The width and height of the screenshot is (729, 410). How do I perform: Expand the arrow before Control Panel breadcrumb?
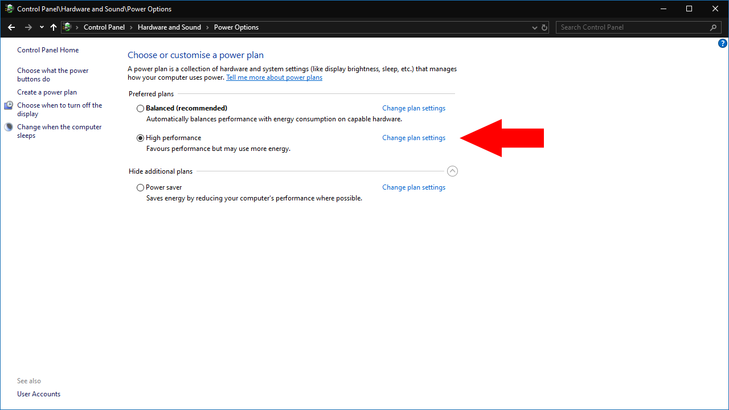click(x=77, y=27)
